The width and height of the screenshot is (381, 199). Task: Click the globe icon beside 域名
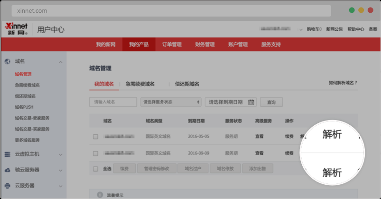coord(7,61)
